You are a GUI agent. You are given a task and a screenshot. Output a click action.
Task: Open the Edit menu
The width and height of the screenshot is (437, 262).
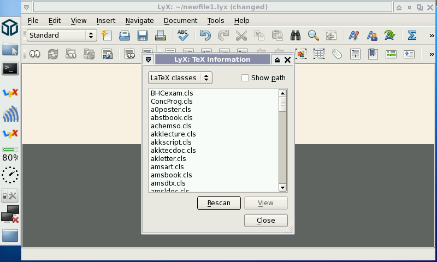pos(54,21)
